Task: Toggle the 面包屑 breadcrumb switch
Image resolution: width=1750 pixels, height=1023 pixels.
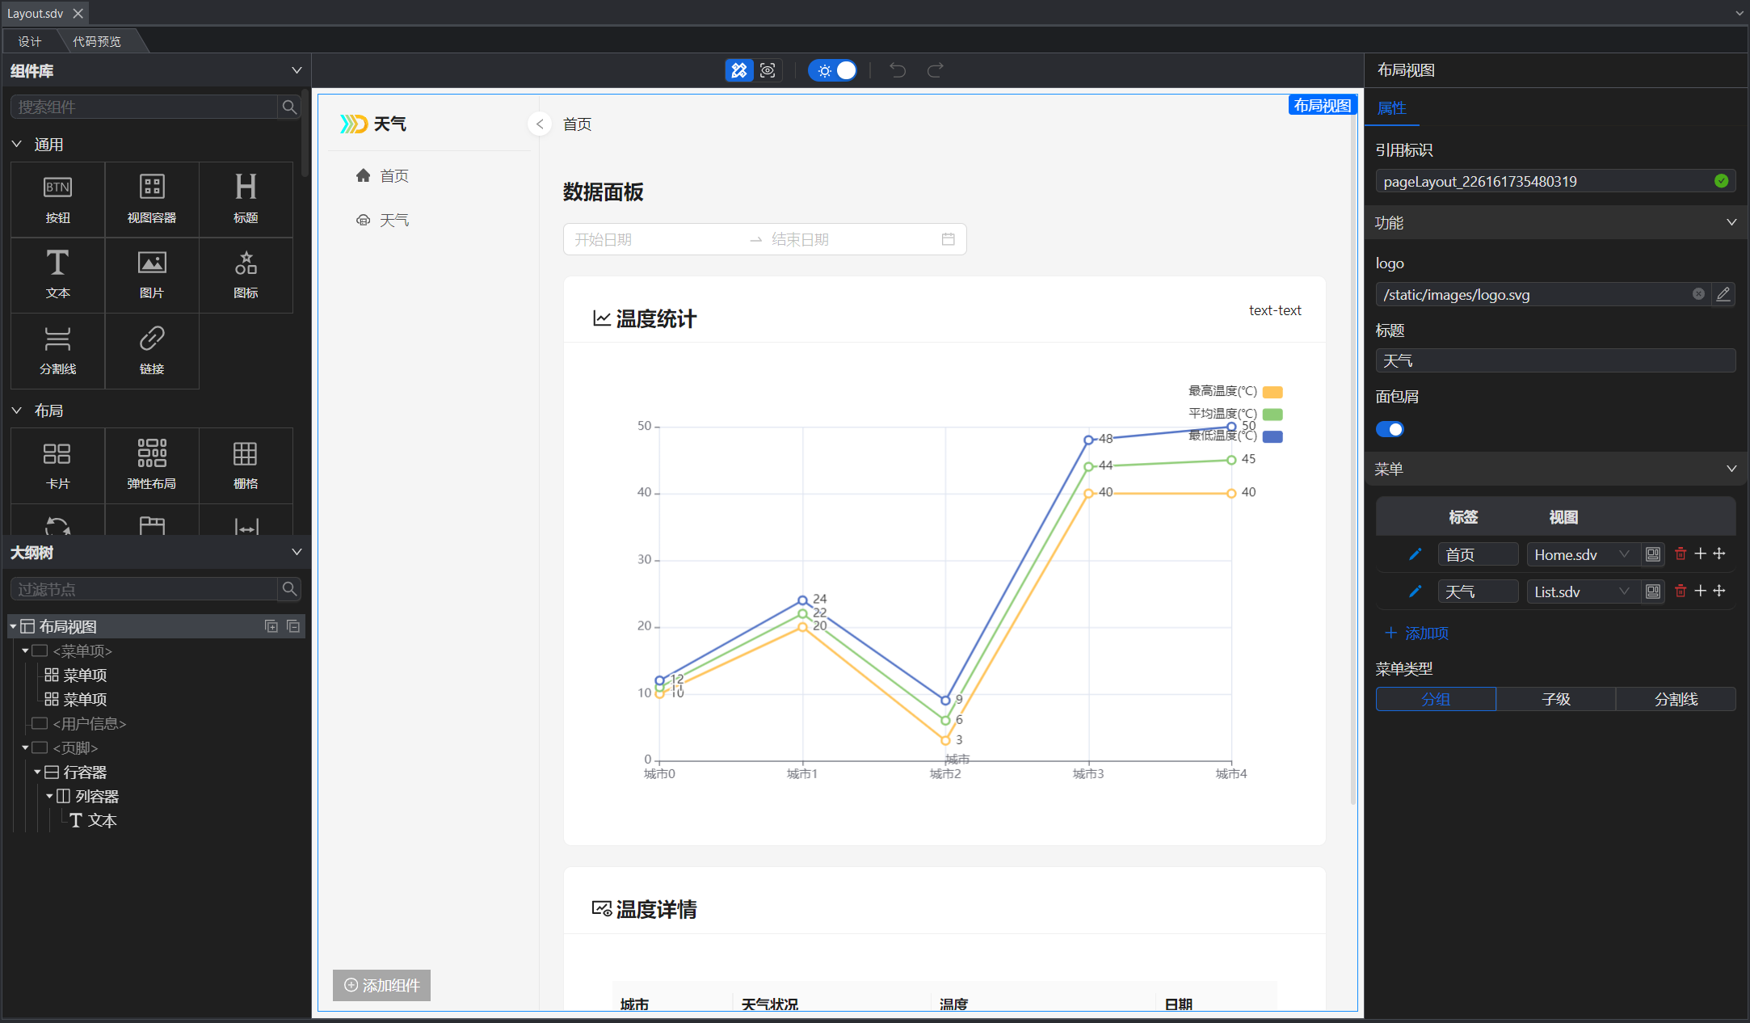Action: [x=1390, y=429]
